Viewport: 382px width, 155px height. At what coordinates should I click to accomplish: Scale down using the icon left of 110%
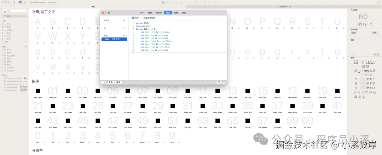(356, 71)
